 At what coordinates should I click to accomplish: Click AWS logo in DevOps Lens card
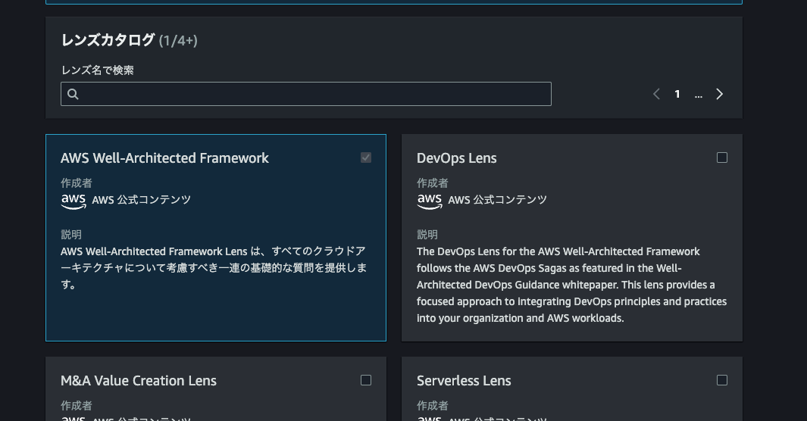point(430,201)
